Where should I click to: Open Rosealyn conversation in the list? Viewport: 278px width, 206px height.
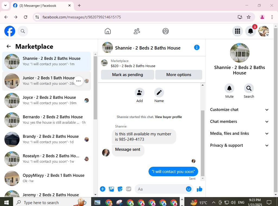[x=46, y=159]
